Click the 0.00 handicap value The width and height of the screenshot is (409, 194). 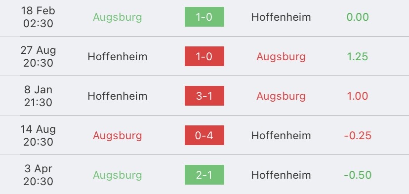tap(358, 17)
